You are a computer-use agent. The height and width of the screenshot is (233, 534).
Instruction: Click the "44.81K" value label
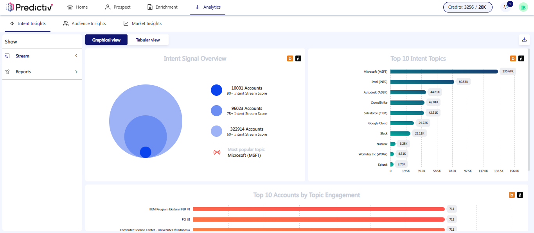(435, 92)
